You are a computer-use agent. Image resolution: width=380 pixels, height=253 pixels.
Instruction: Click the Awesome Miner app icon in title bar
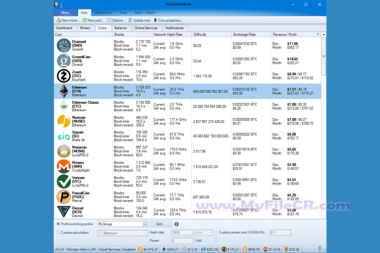(56, 4)
